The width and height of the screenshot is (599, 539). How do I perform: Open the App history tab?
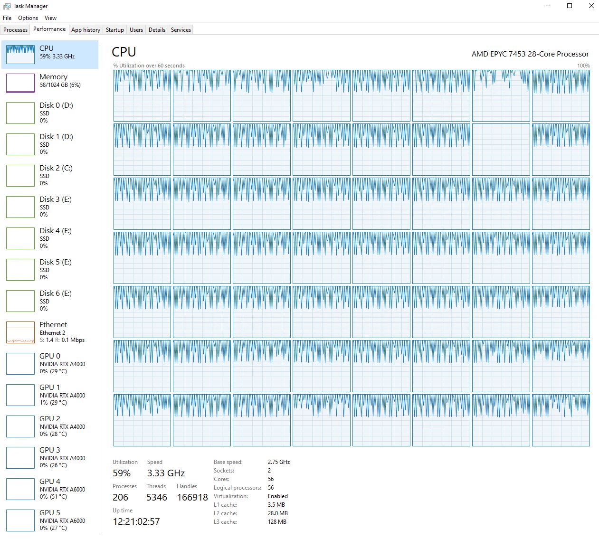(x=86, y=29)
